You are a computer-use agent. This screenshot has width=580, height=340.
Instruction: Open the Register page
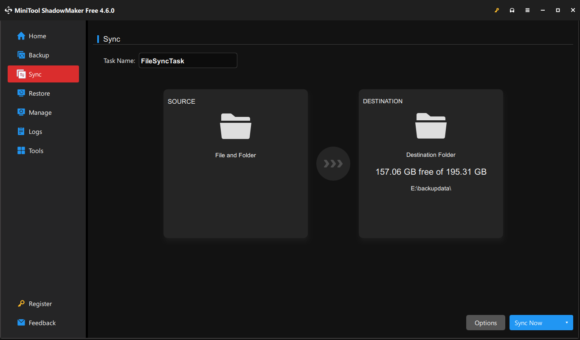[40, 303]
